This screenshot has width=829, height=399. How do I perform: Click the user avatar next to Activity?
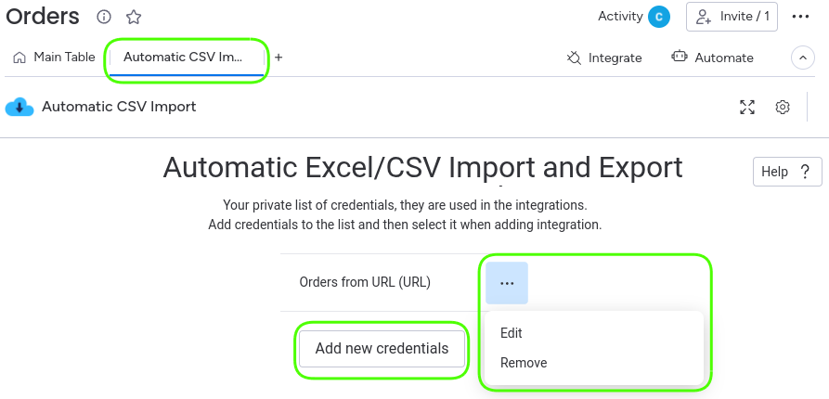[659, 17]
